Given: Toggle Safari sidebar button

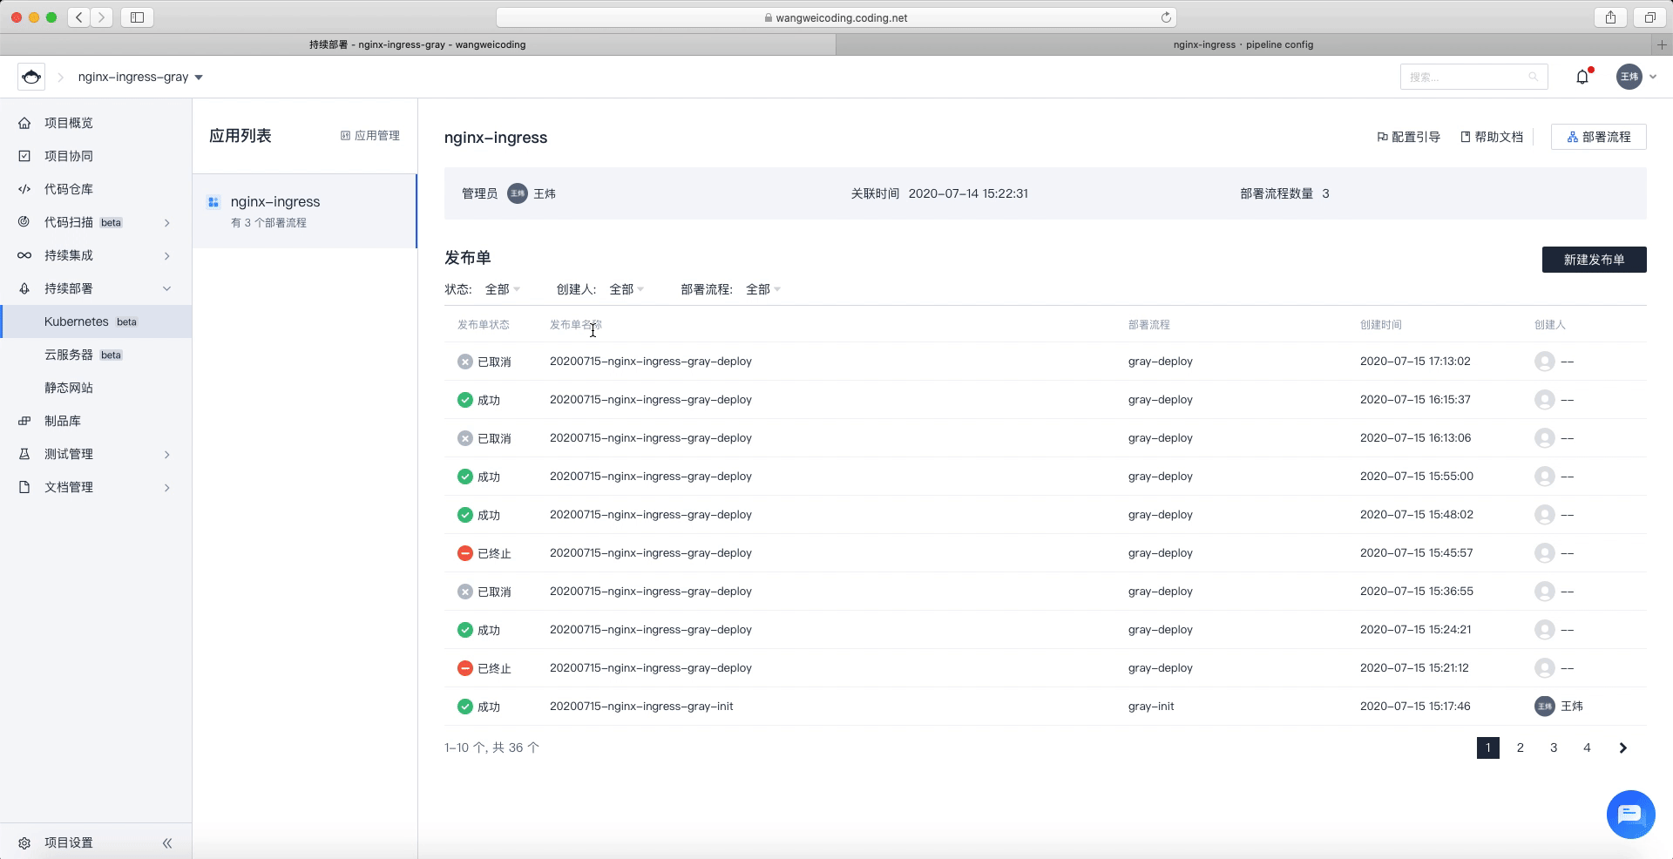Looking at the screenshot, I should pos(137,17).
